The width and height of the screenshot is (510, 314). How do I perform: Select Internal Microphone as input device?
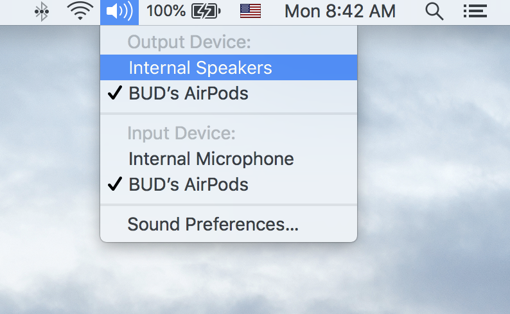(x=229, y=159)
